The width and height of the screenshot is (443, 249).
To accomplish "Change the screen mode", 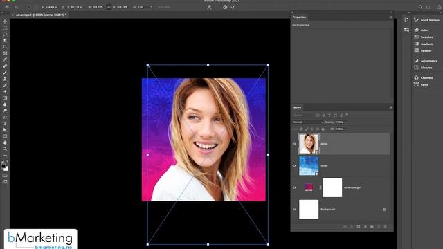I will (5, 182).
